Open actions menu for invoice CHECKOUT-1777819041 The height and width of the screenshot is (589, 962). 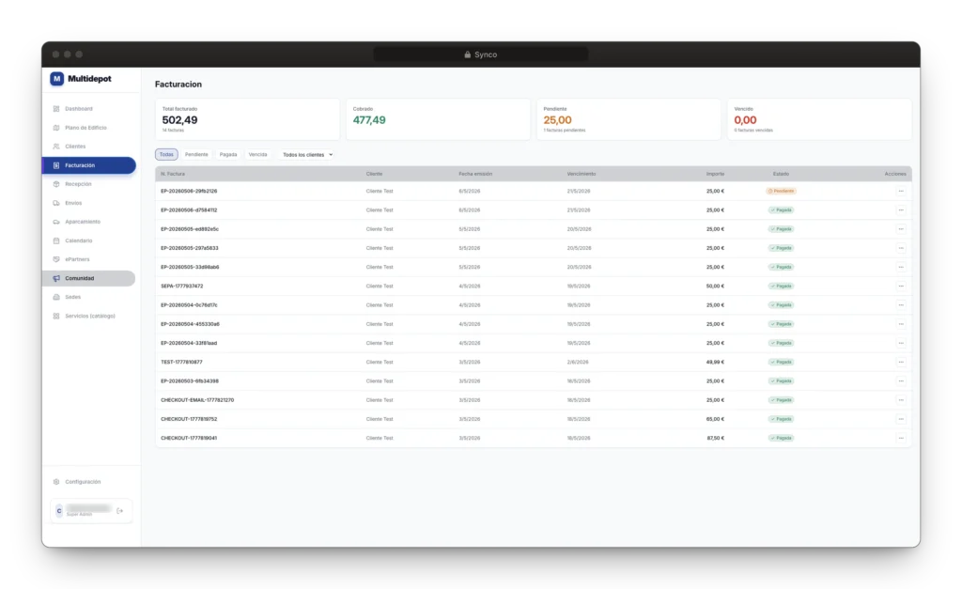pos(901,438)
